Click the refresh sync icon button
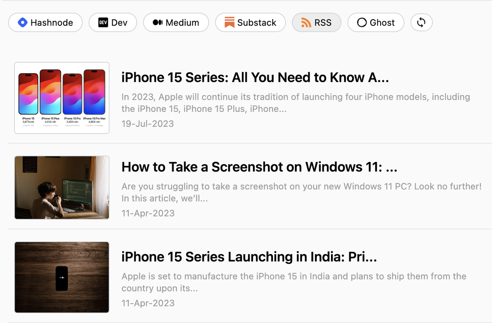The height and width of the screenshot is (323, 492). 421,23
